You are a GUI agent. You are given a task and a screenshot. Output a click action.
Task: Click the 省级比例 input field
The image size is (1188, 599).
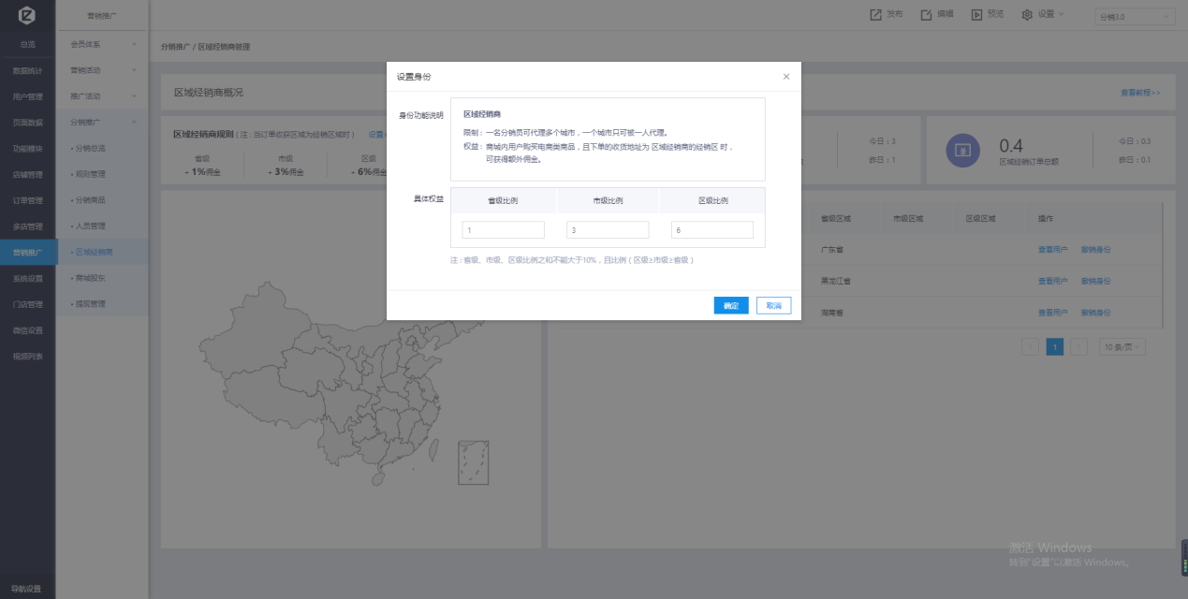503,230
